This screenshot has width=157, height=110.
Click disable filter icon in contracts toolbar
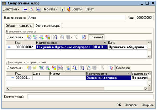103,68
